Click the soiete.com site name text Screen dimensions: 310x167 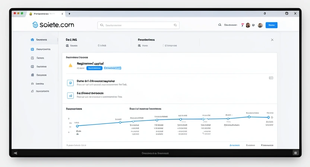click(x=57, y=25)
